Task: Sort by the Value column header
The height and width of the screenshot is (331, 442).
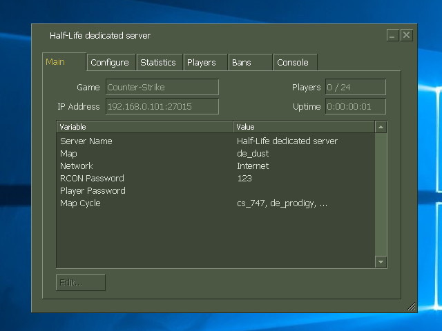Action: 304,127
